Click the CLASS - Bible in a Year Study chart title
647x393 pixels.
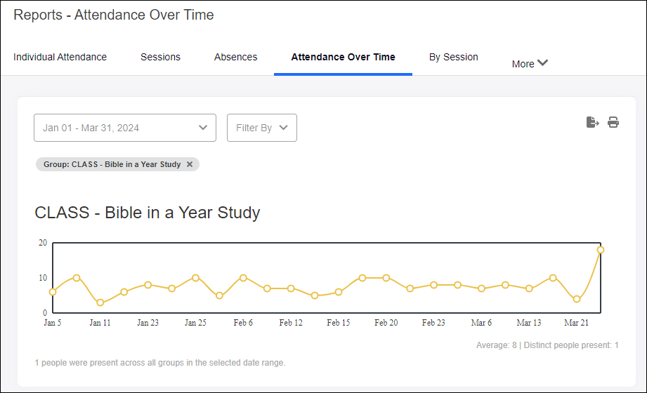(148, 213)
